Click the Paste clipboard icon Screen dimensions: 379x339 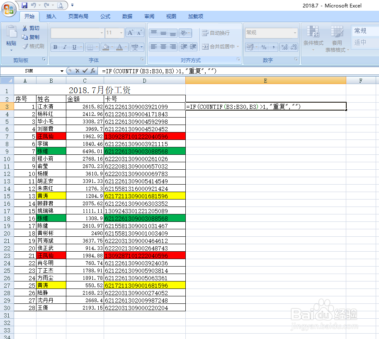click(x=11, y=32)
